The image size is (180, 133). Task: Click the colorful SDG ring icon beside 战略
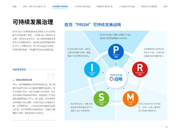(x=111, y=79)
